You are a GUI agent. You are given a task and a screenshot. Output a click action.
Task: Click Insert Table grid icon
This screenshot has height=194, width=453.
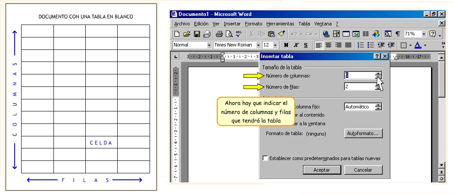[346, 34]
